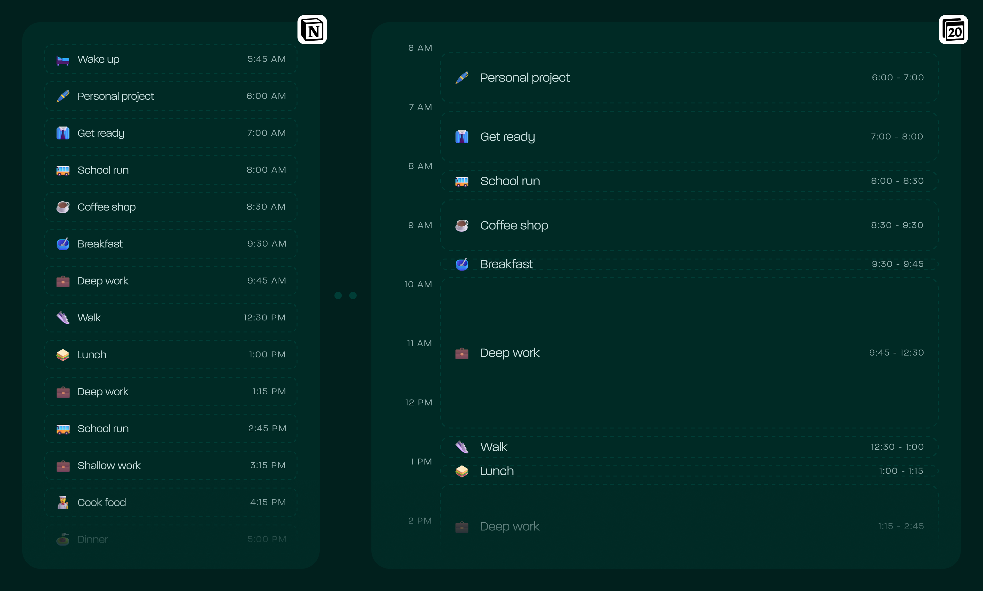Click the coffee cup icon in the Coffee shop calendar event

pyautogui.click(x=462, y=225)
